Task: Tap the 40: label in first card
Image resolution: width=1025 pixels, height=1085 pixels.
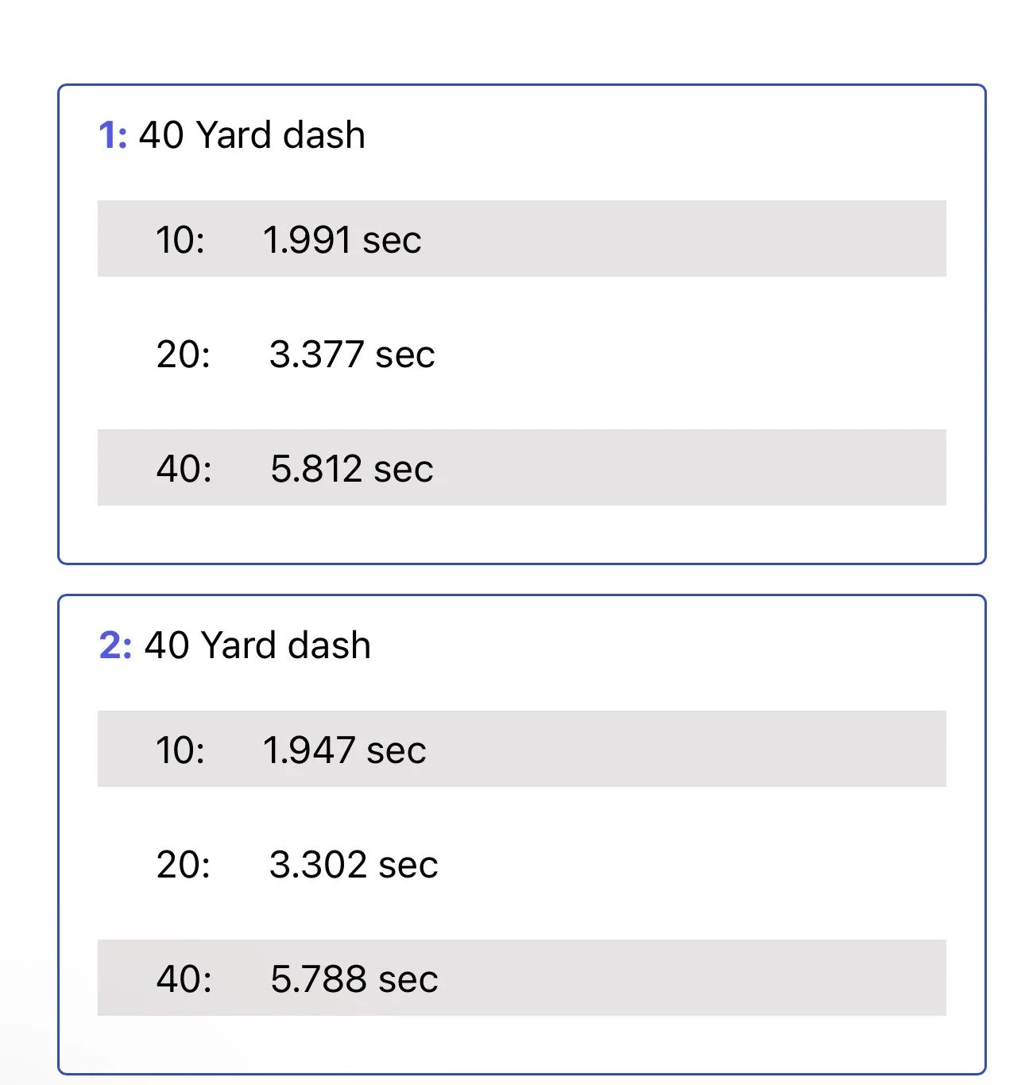Action: tap(184, 469)
